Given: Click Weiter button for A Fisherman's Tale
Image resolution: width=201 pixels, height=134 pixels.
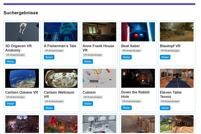Looking at the screenshot, I should coord(49,57).
